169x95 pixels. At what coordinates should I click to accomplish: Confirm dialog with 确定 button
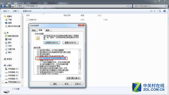[x=55, y=84]
